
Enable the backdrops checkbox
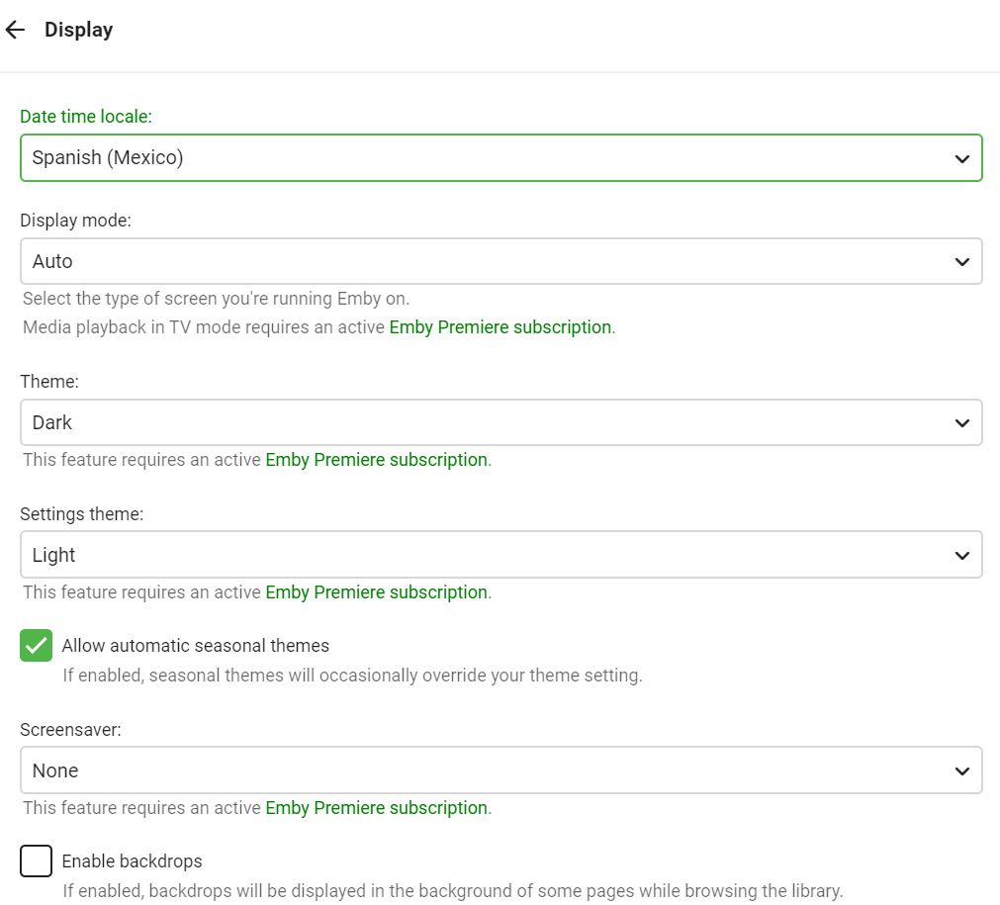click(37, 861)
